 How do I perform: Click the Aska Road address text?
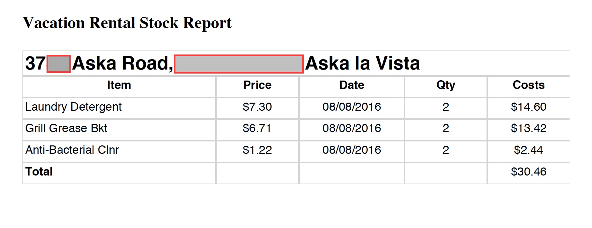(x=122, y=64)
